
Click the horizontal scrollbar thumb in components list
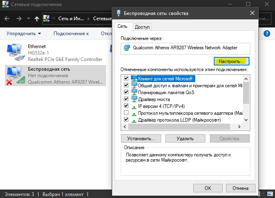(x=179, y=126)
